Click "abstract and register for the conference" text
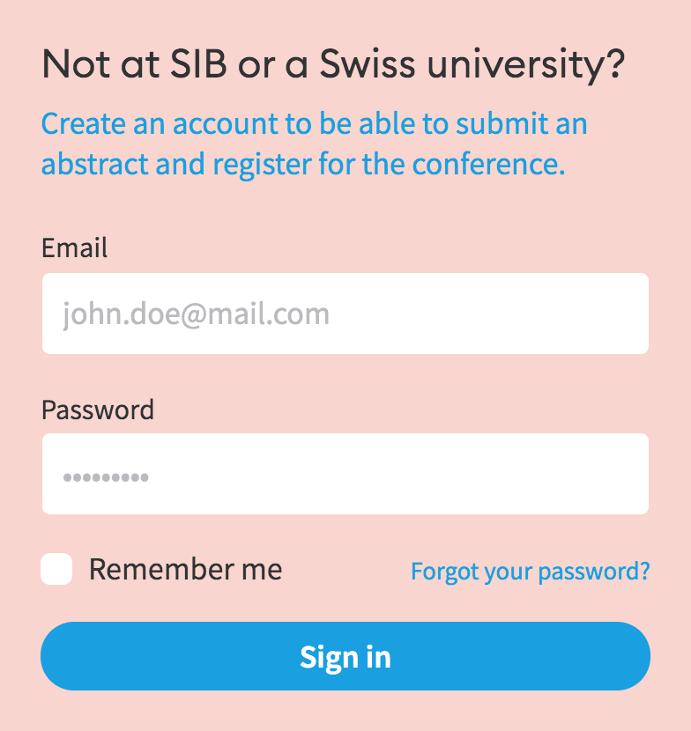Screen dimensions: 691x731 pos(302,165)
